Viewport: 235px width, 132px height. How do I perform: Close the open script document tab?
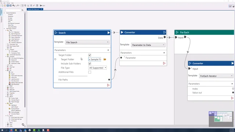coord(41,9)
